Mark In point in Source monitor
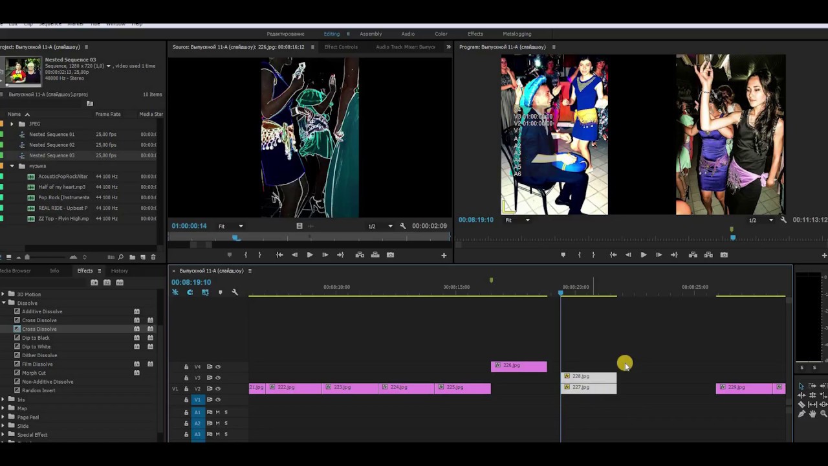The height and width of the screenshot is (466, 828). [246, 255]
